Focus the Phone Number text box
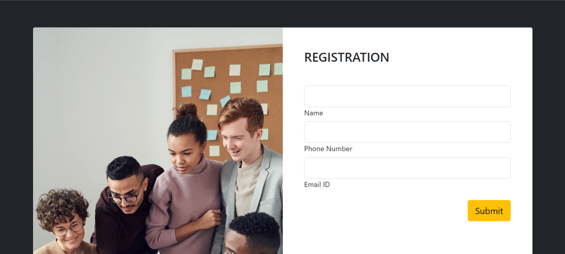This screenshot has height=254, width=565. [407, 132]
